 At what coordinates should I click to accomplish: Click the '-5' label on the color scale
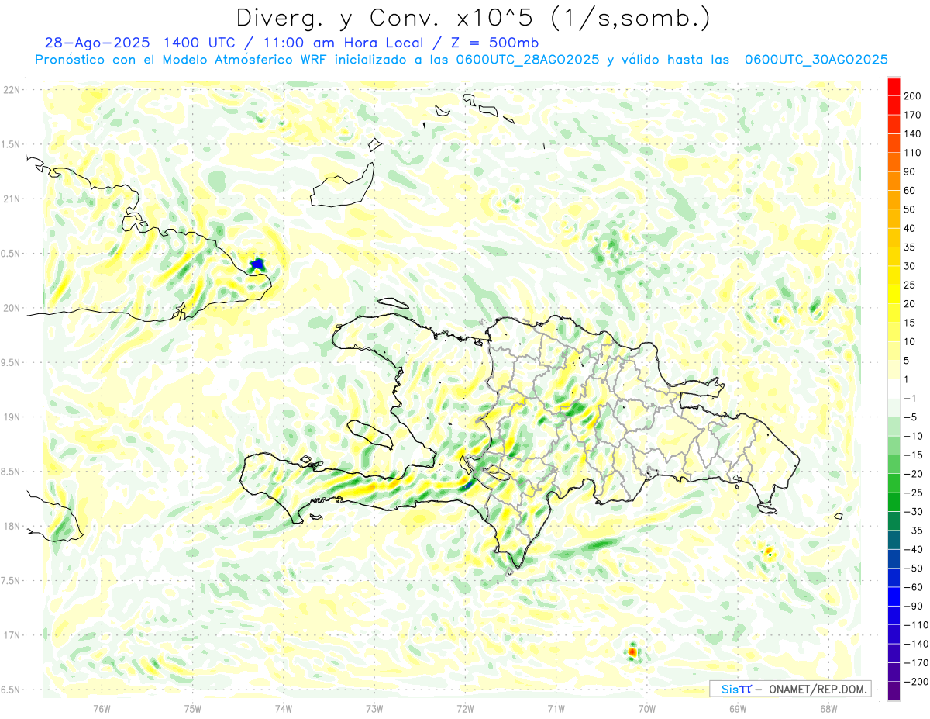[910, 417]
